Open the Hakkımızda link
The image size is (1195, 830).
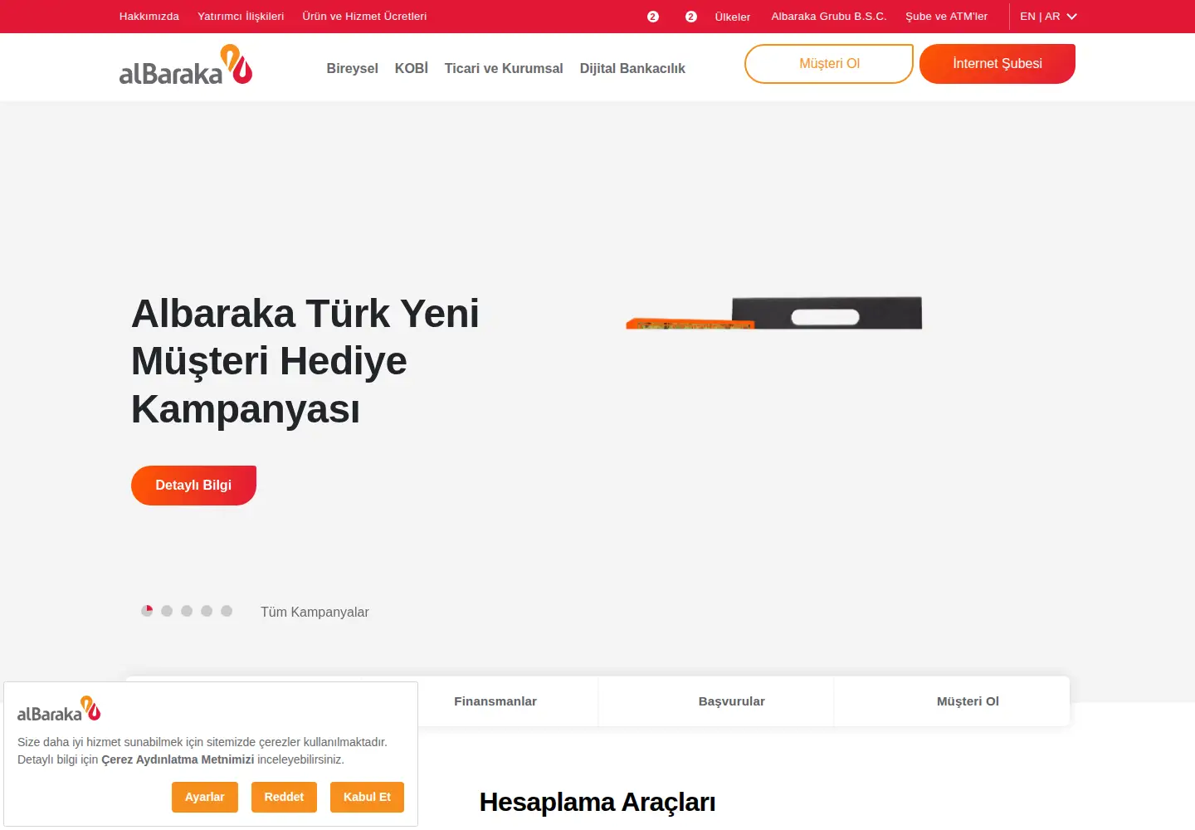[x=149, y=17]
